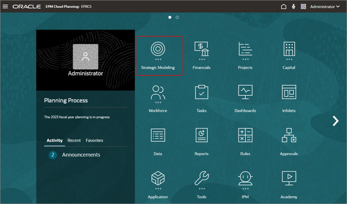Expand the dots under Strategic Modeling
The image size is (347, 204).
pos(158,59)
